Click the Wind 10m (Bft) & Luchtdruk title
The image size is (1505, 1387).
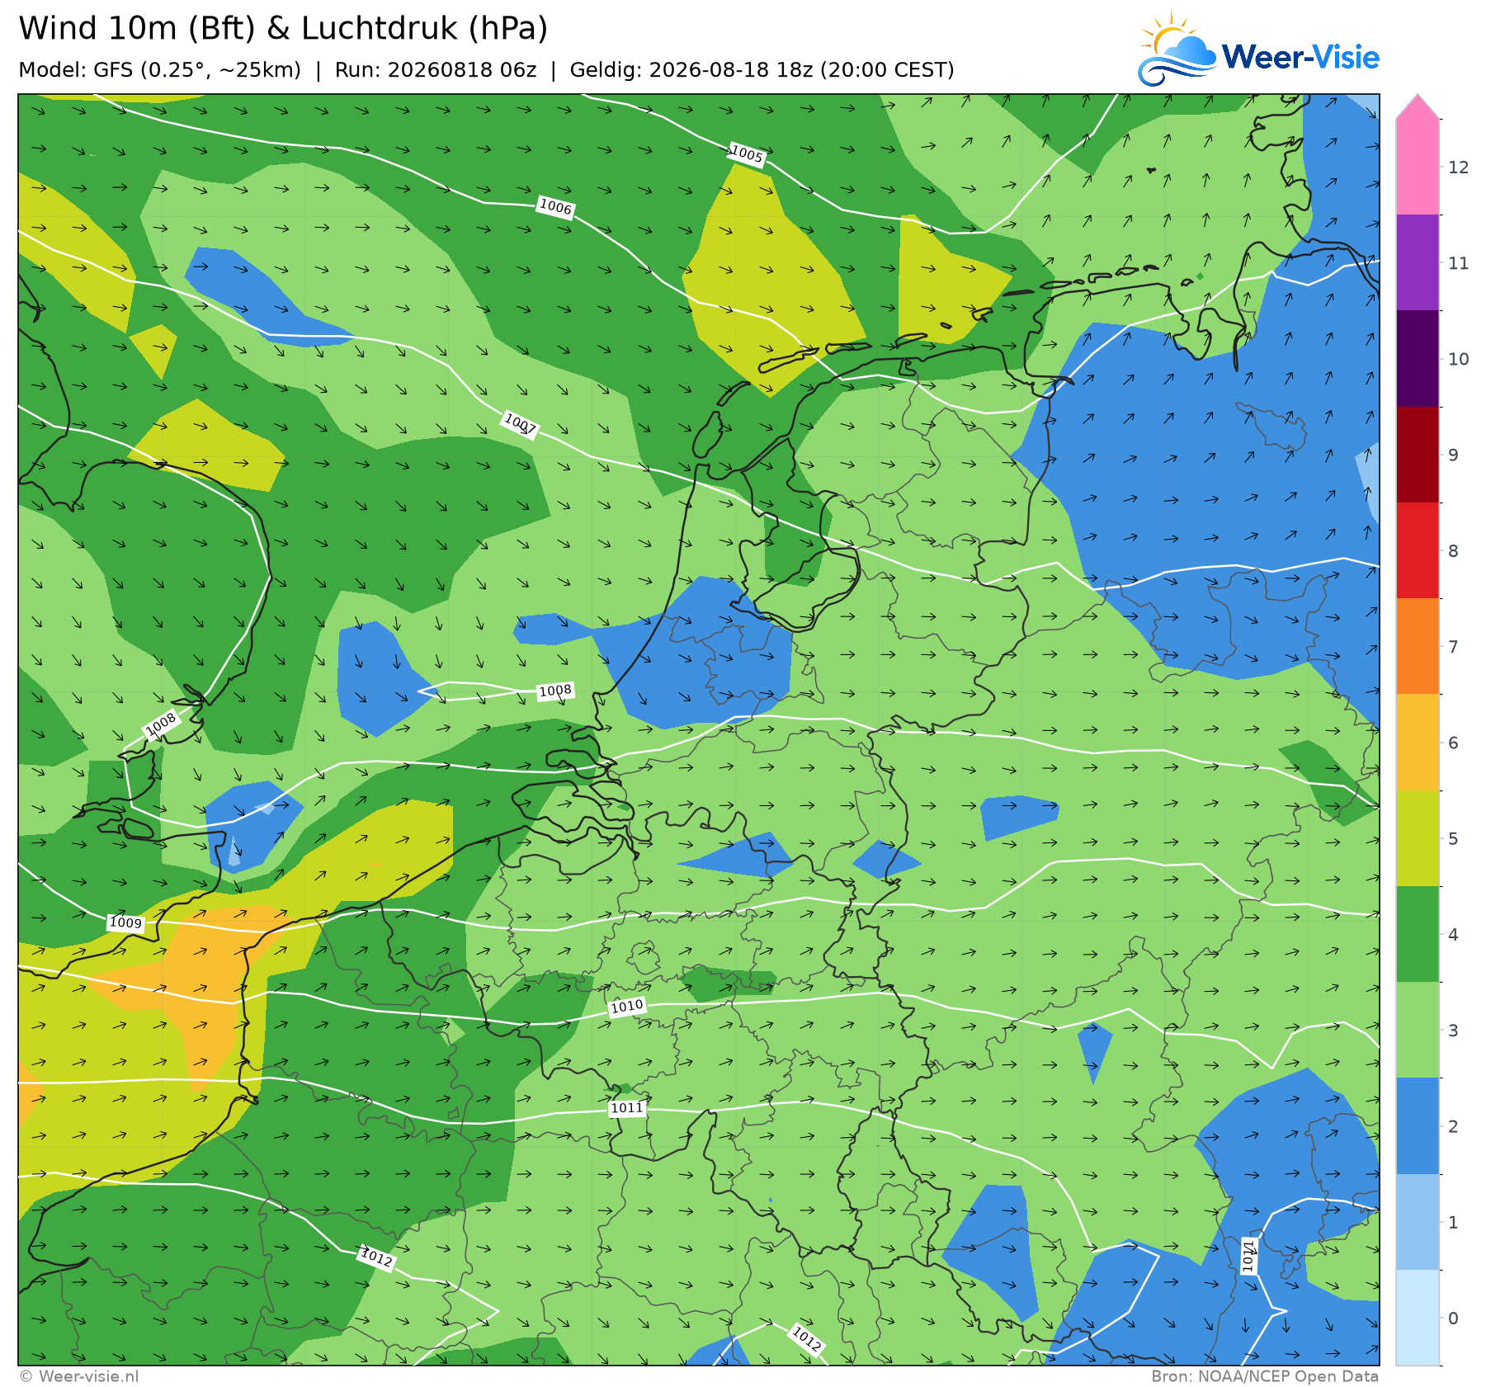point(283,28)
